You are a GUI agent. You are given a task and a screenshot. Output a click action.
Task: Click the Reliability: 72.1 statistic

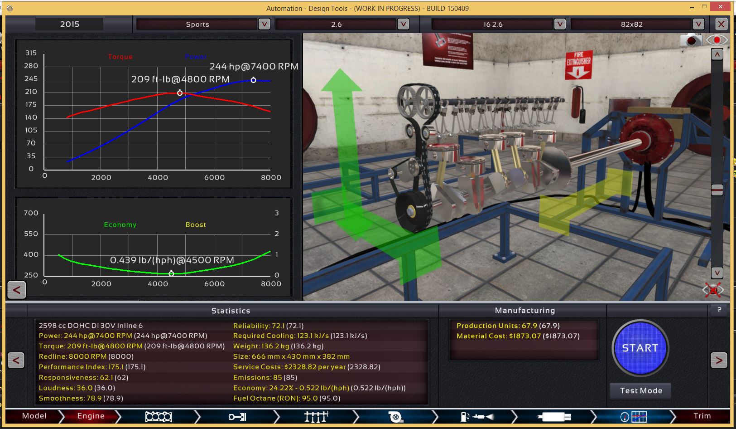[x=268, y=326]
